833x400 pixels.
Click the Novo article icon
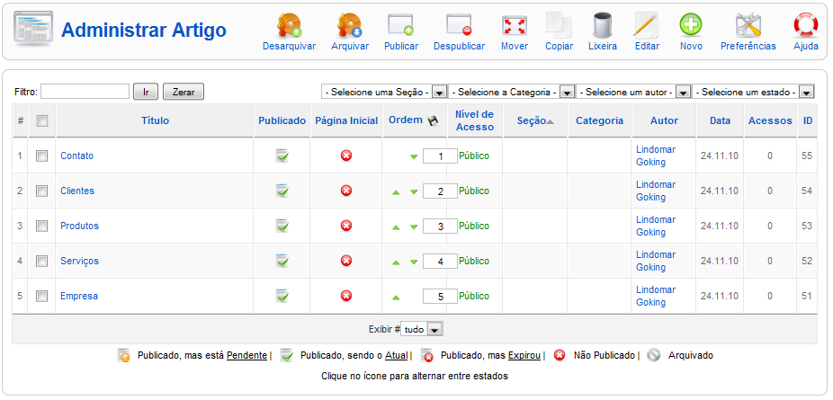pyautogui.click(x=691, y=25)
